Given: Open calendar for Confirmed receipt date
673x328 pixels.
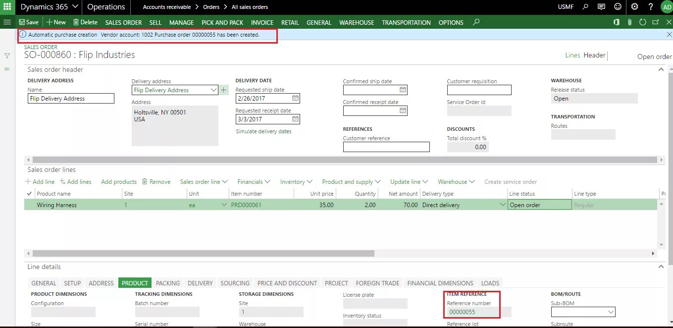Looking at the screenshot, I should click(403, 110).
